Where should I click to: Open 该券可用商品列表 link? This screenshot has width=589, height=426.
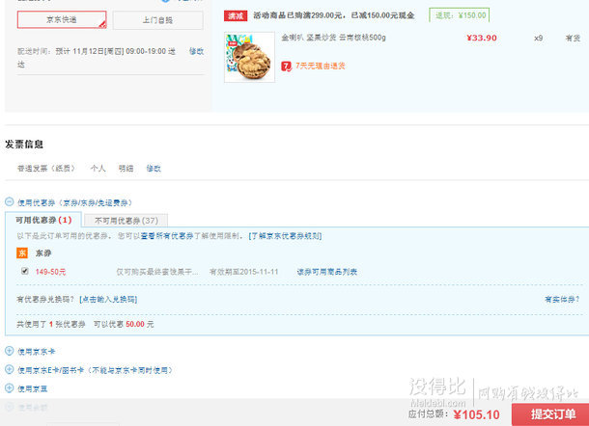click(x=326, y=272)
